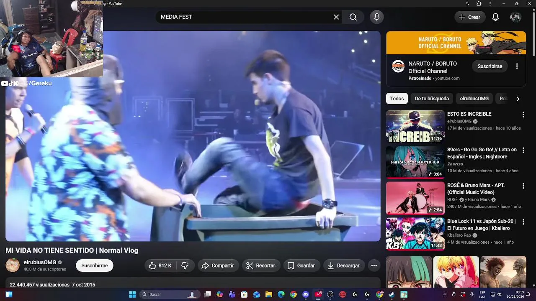
Task: Click 'ROSÉ & Bruno Mars - APT.' title
Action: pos(476,189)
